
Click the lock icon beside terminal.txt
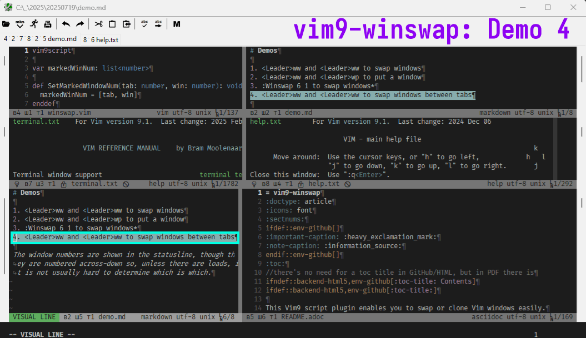pos(63,184)
